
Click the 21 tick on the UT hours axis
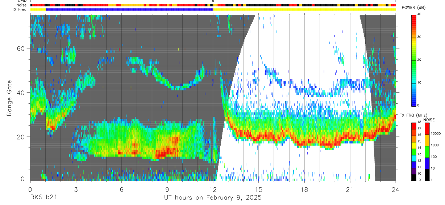pyautogui.click(x=350, y=189)
